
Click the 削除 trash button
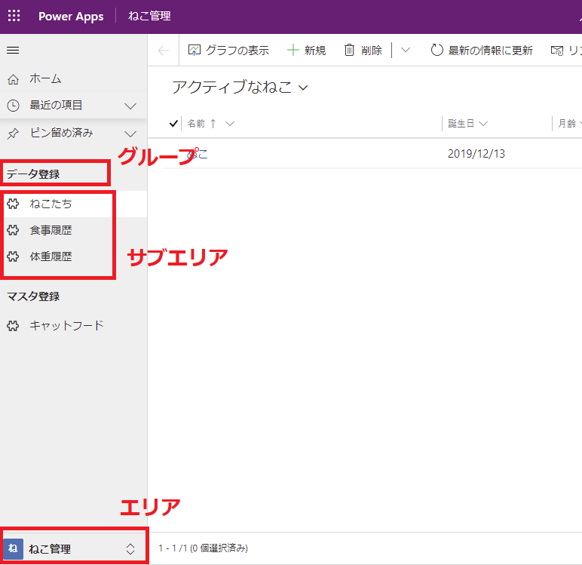pos(363,51)
